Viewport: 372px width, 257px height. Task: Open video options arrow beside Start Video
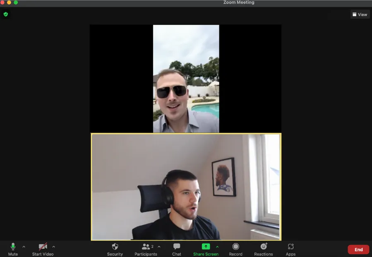coord(54,247)
